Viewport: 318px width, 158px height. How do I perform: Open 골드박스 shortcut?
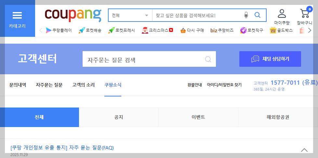coord(281,31)
